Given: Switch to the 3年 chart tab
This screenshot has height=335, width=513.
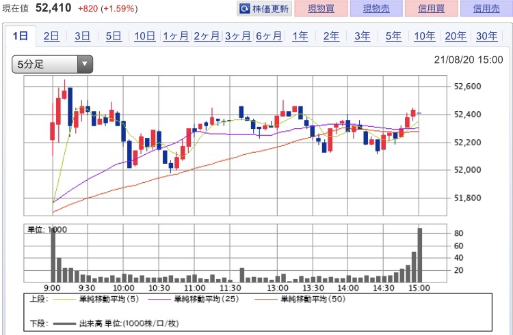Looking at the screenshot, I should click(x=362, y=36).
